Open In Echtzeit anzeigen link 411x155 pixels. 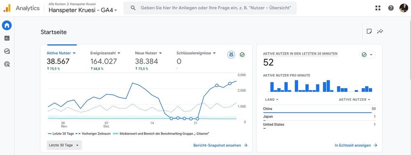coord(356,145)
